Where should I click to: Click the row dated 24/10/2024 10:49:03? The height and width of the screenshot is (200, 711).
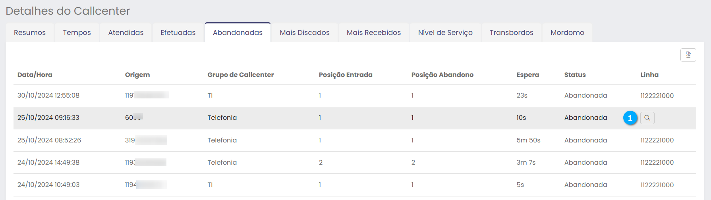pos(48,185)
